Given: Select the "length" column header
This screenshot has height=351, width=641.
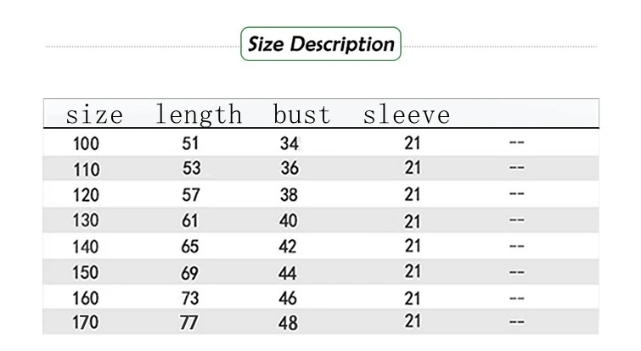Looking at the screenshot, I should (199, 114).
